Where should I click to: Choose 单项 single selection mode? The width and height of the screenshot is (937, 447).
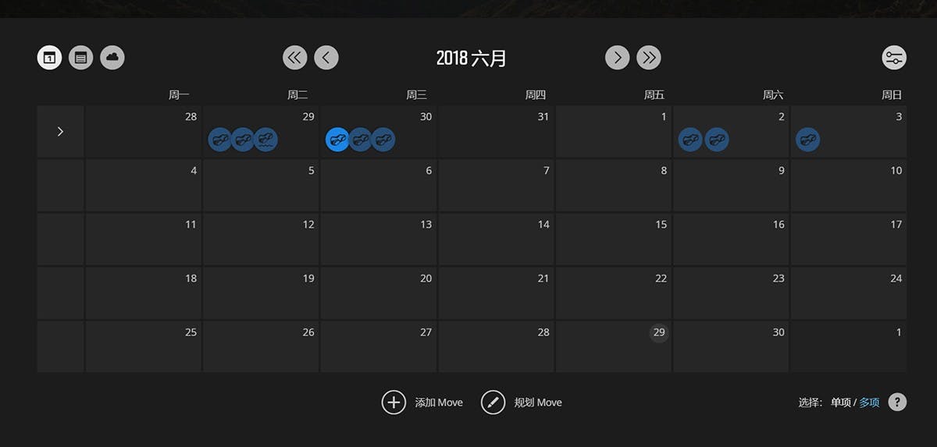pyautogui.click(x=840, y=403)
